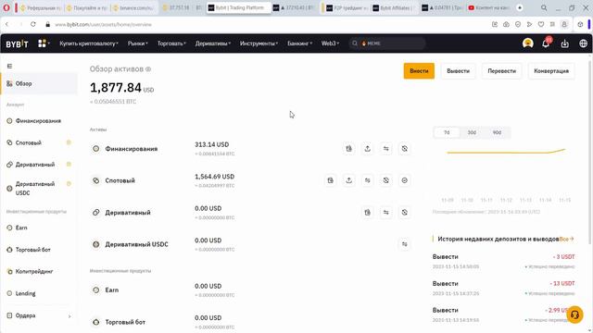The height and width of the screenshot is (333, 593).
Task: Expand Купить криптовалюту dropdown menu
Action: click(x=89, y=43)
